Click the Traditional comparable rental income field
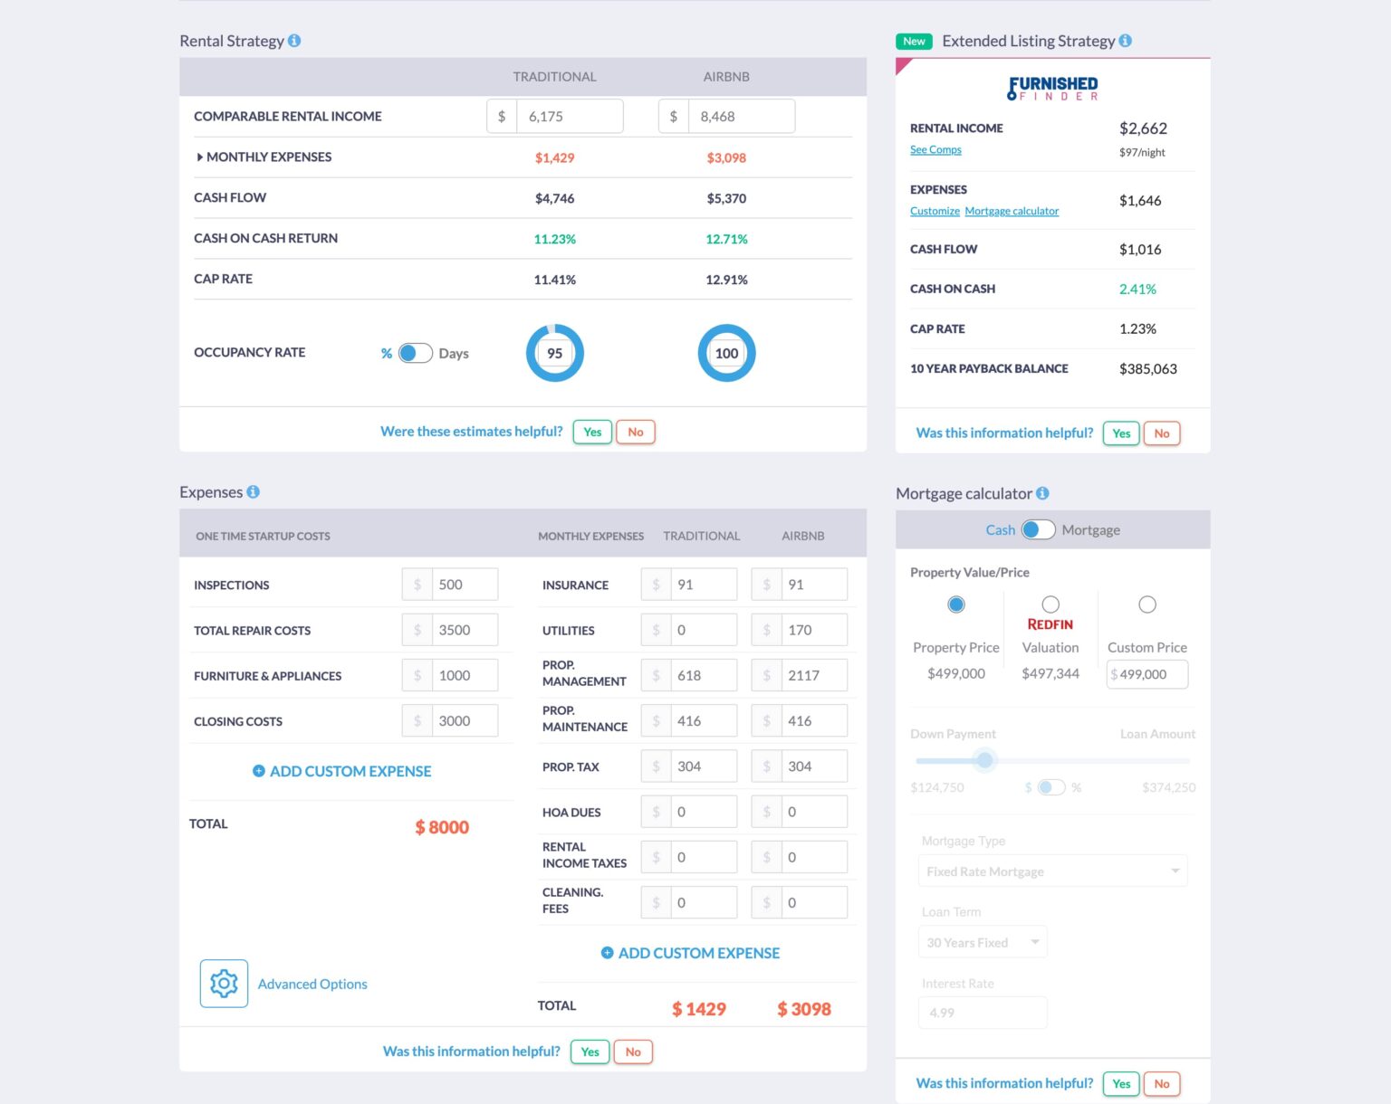This screenshot has width=1391, height=1104. [x=571, y=116]
